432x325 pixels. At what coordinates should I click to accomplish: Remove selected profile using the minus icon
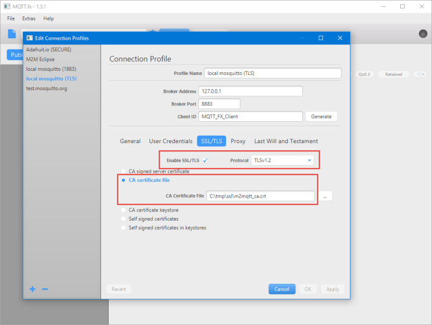point(45,289)
